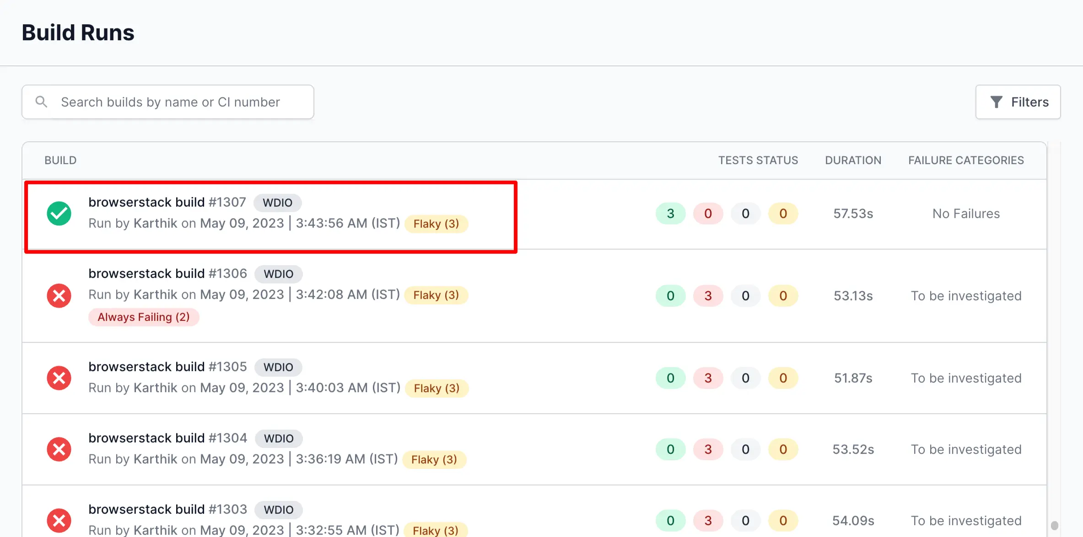
Task: Click To be investigated for build #1306
Action: coord(966,296)
